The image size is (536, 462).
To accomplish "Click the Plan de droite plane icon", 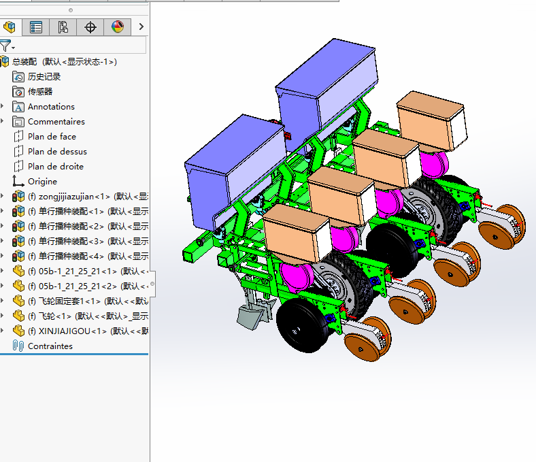I will 18,167.
